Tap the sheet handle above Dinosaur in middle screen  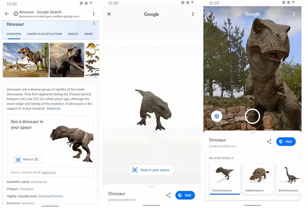pos(151,187)
